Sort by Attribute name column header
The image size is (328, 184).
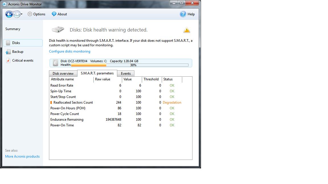coord(71,80)
